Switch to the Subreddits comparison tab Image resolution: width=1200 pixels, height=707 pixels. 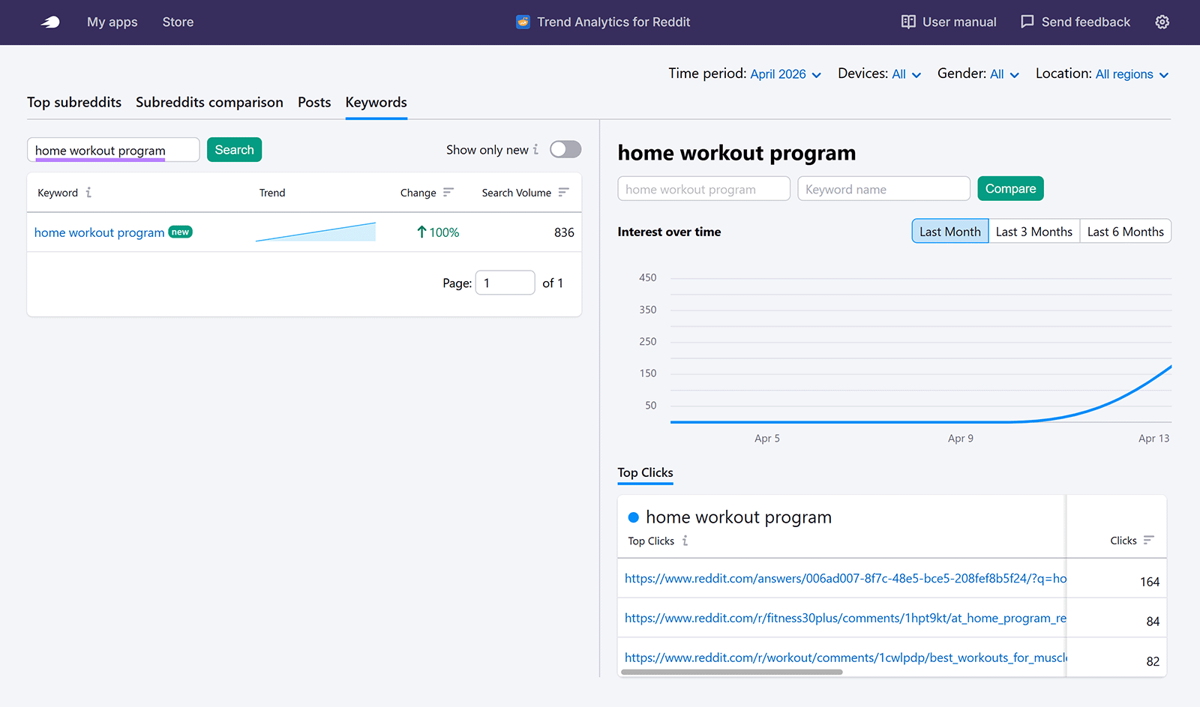[209, 103]
